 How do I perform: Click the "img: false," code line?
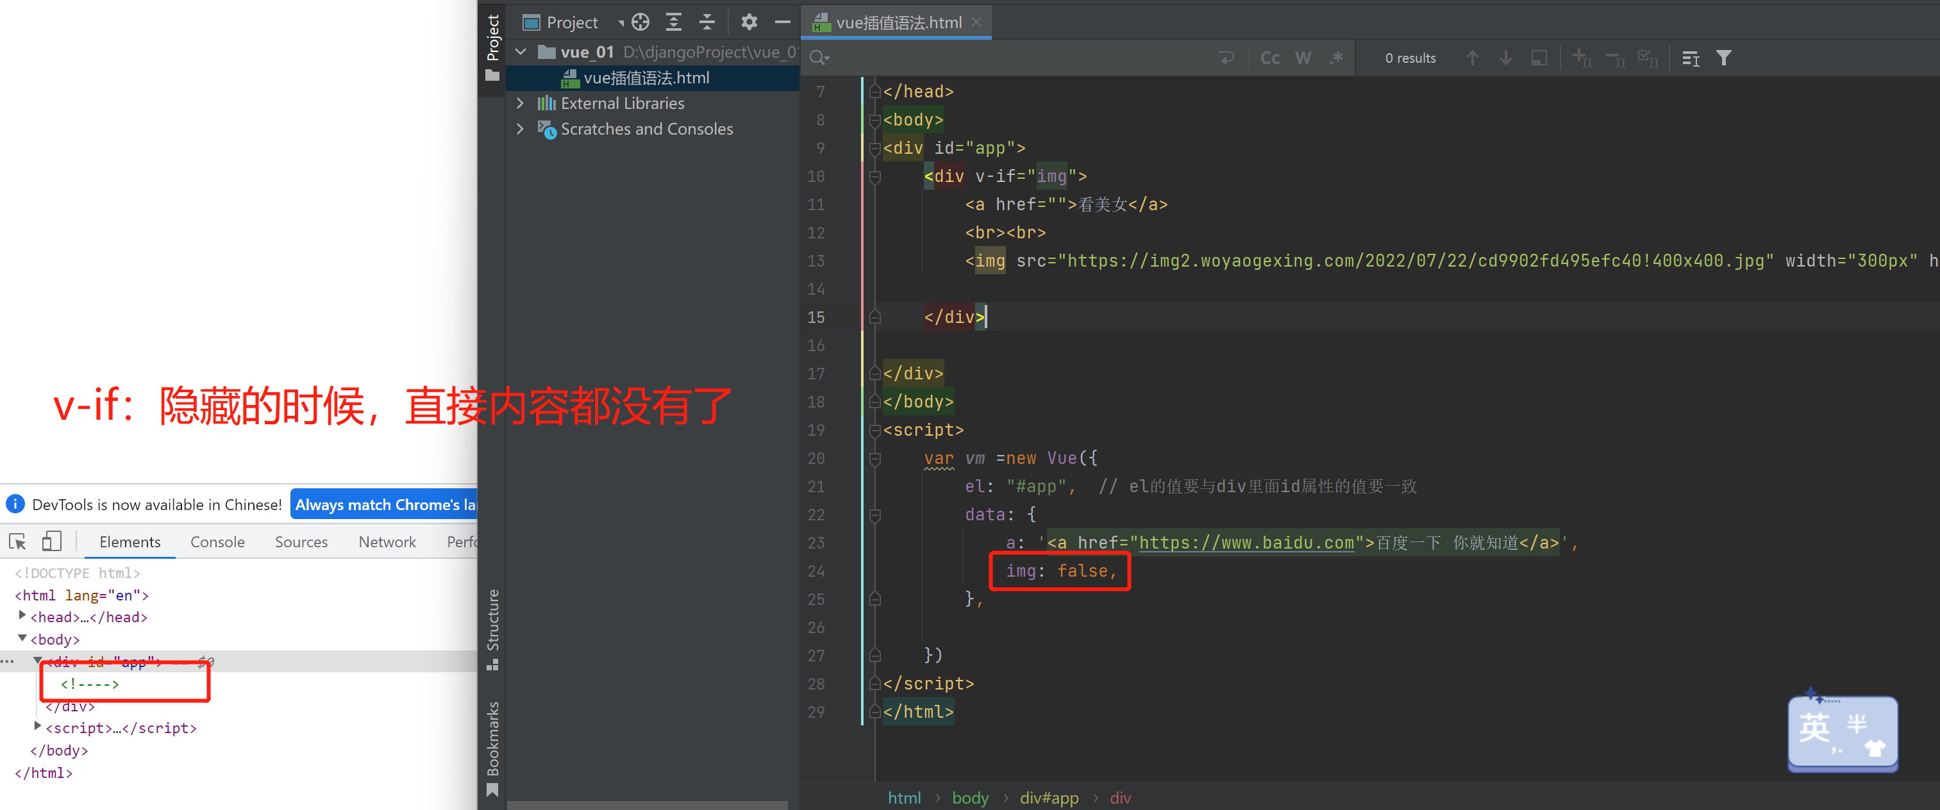[1061, 572]
